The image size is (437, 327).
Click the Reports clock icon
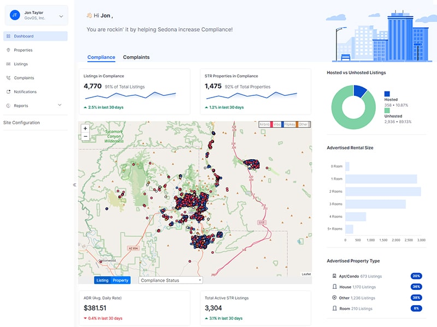tap(8, 106)
